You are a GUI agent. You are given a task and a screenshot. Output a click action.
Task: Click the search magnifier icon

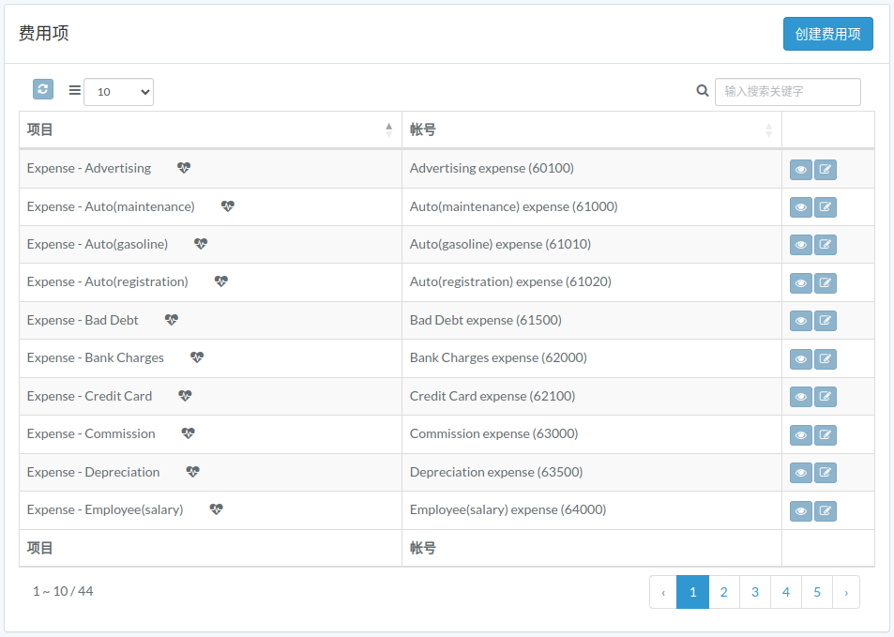coord(703,91)
